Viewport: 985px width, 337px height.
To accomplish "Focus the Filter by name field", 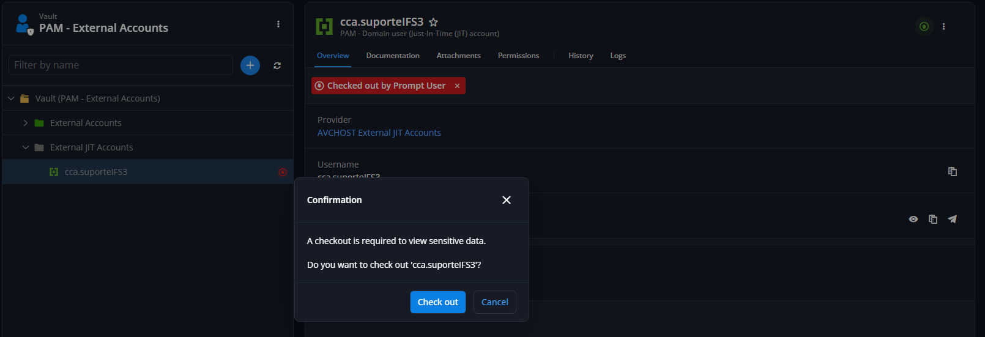I will (x=121, y=65).
